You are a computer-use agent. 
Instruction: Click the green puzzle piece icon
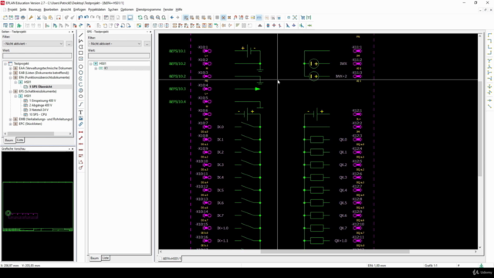tap(19, 25)
